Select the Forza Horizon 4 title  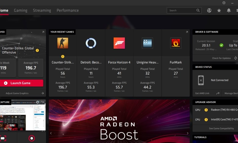pyautogui.click(x=119, y=62)
